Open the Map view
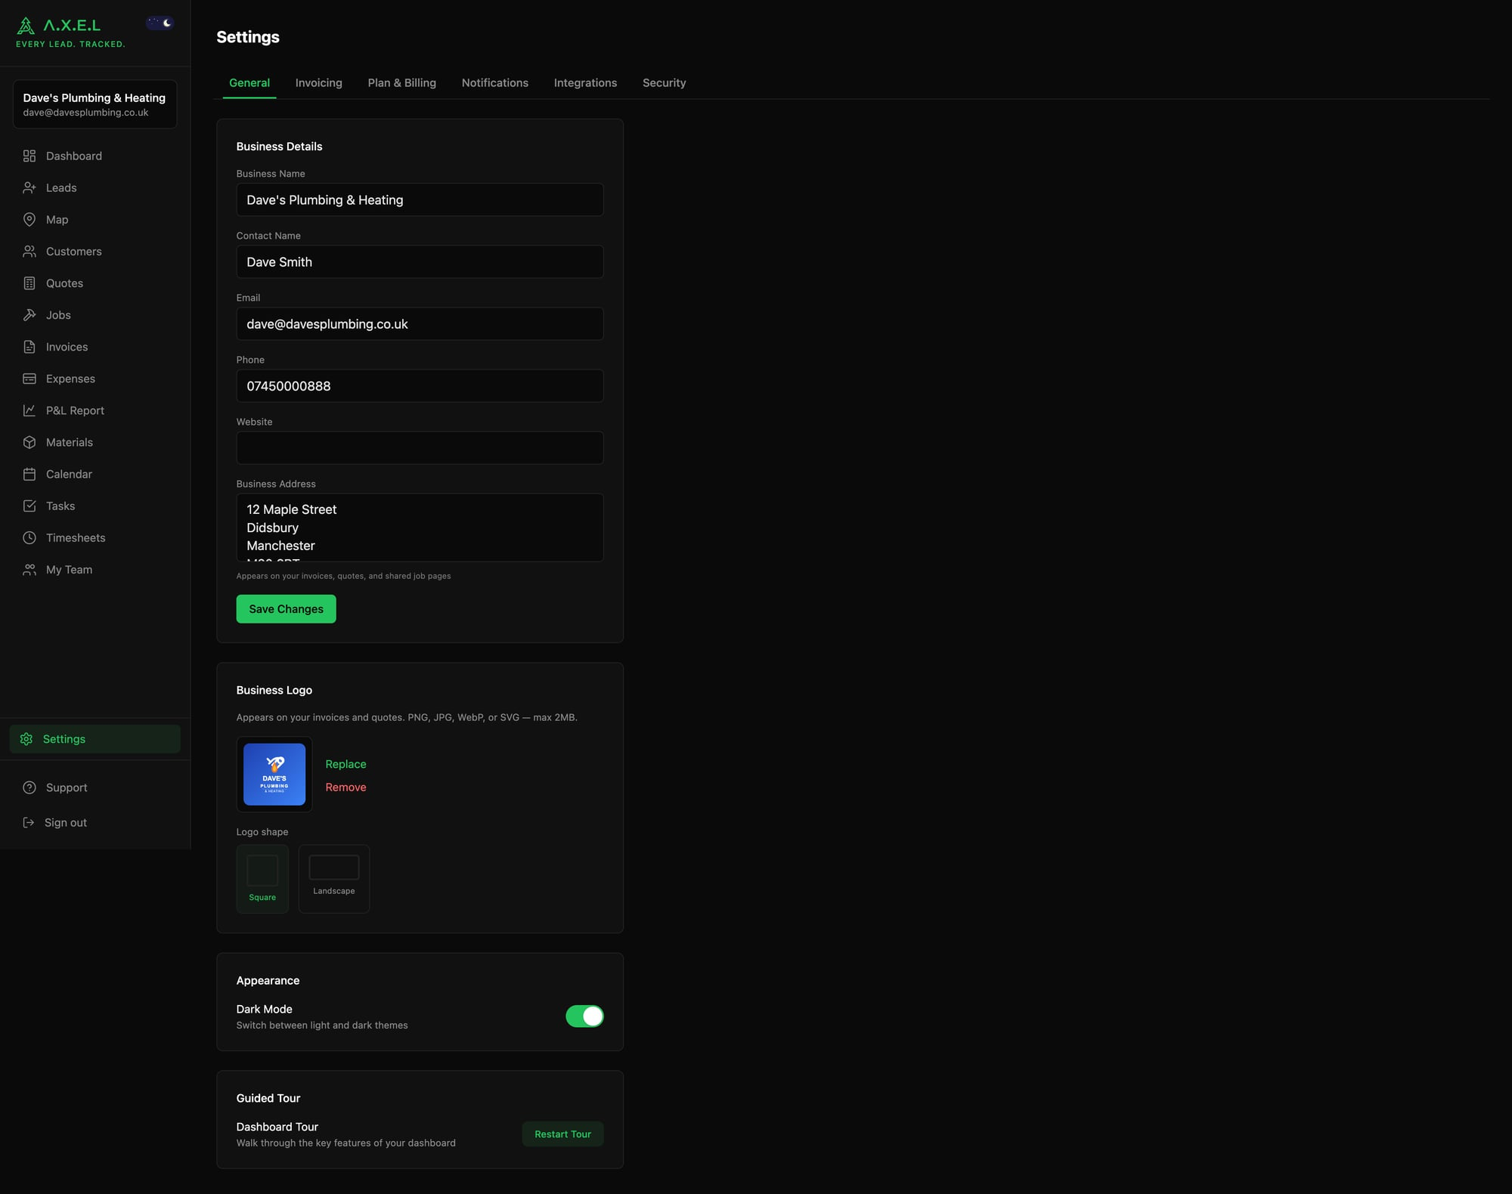The height and width of the screenshot is (1194, 1512). [57, 219]
